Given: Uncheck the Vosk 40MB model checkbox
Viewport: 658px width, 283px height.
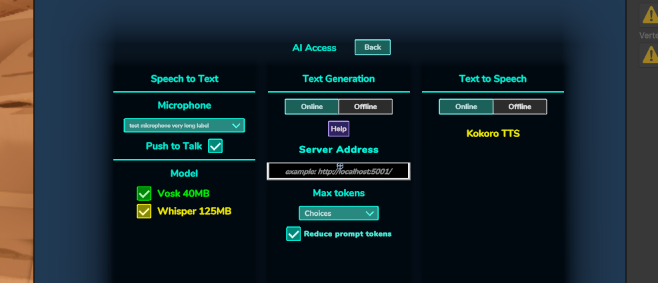Looking at the screenshot, I should tap(144, 194).
